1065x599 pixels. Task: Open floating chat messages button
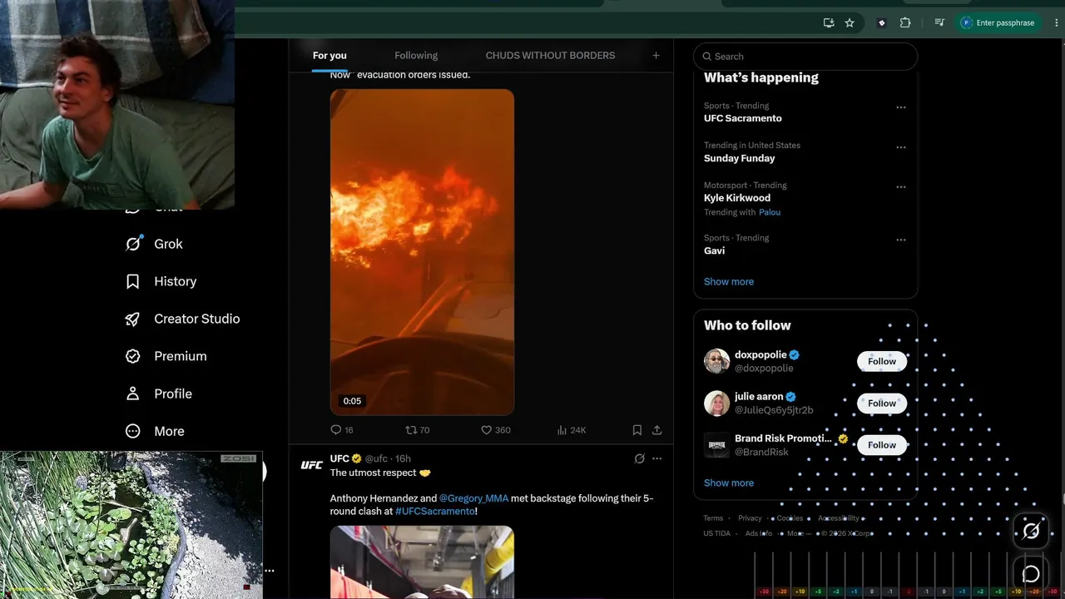1031,573
